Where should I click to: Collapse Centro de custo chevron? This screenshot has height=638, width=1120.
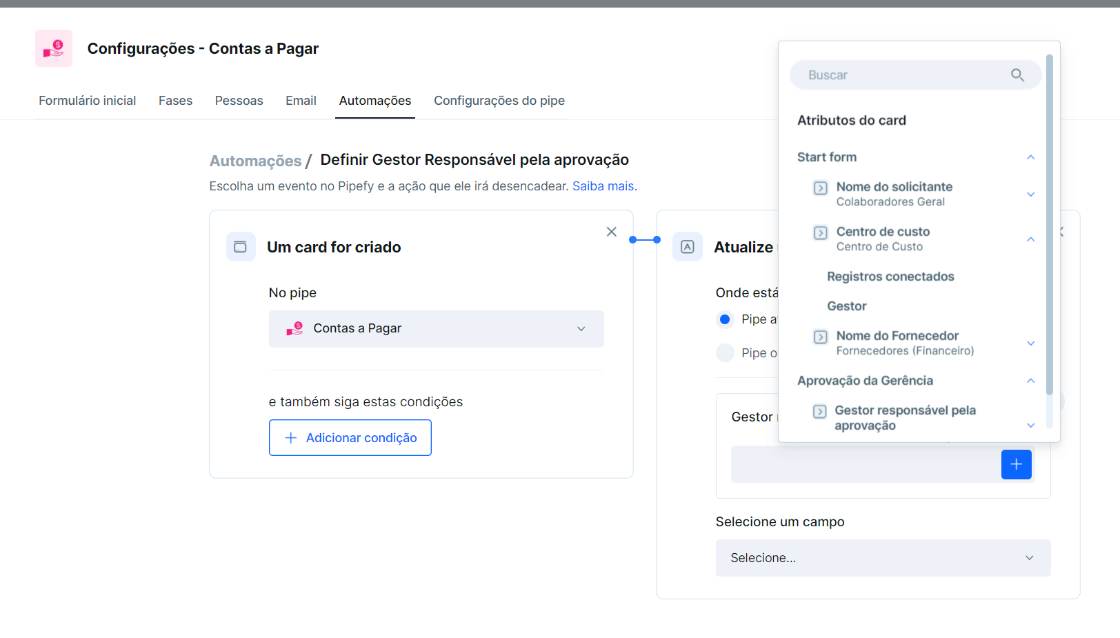pos(1030,239)
